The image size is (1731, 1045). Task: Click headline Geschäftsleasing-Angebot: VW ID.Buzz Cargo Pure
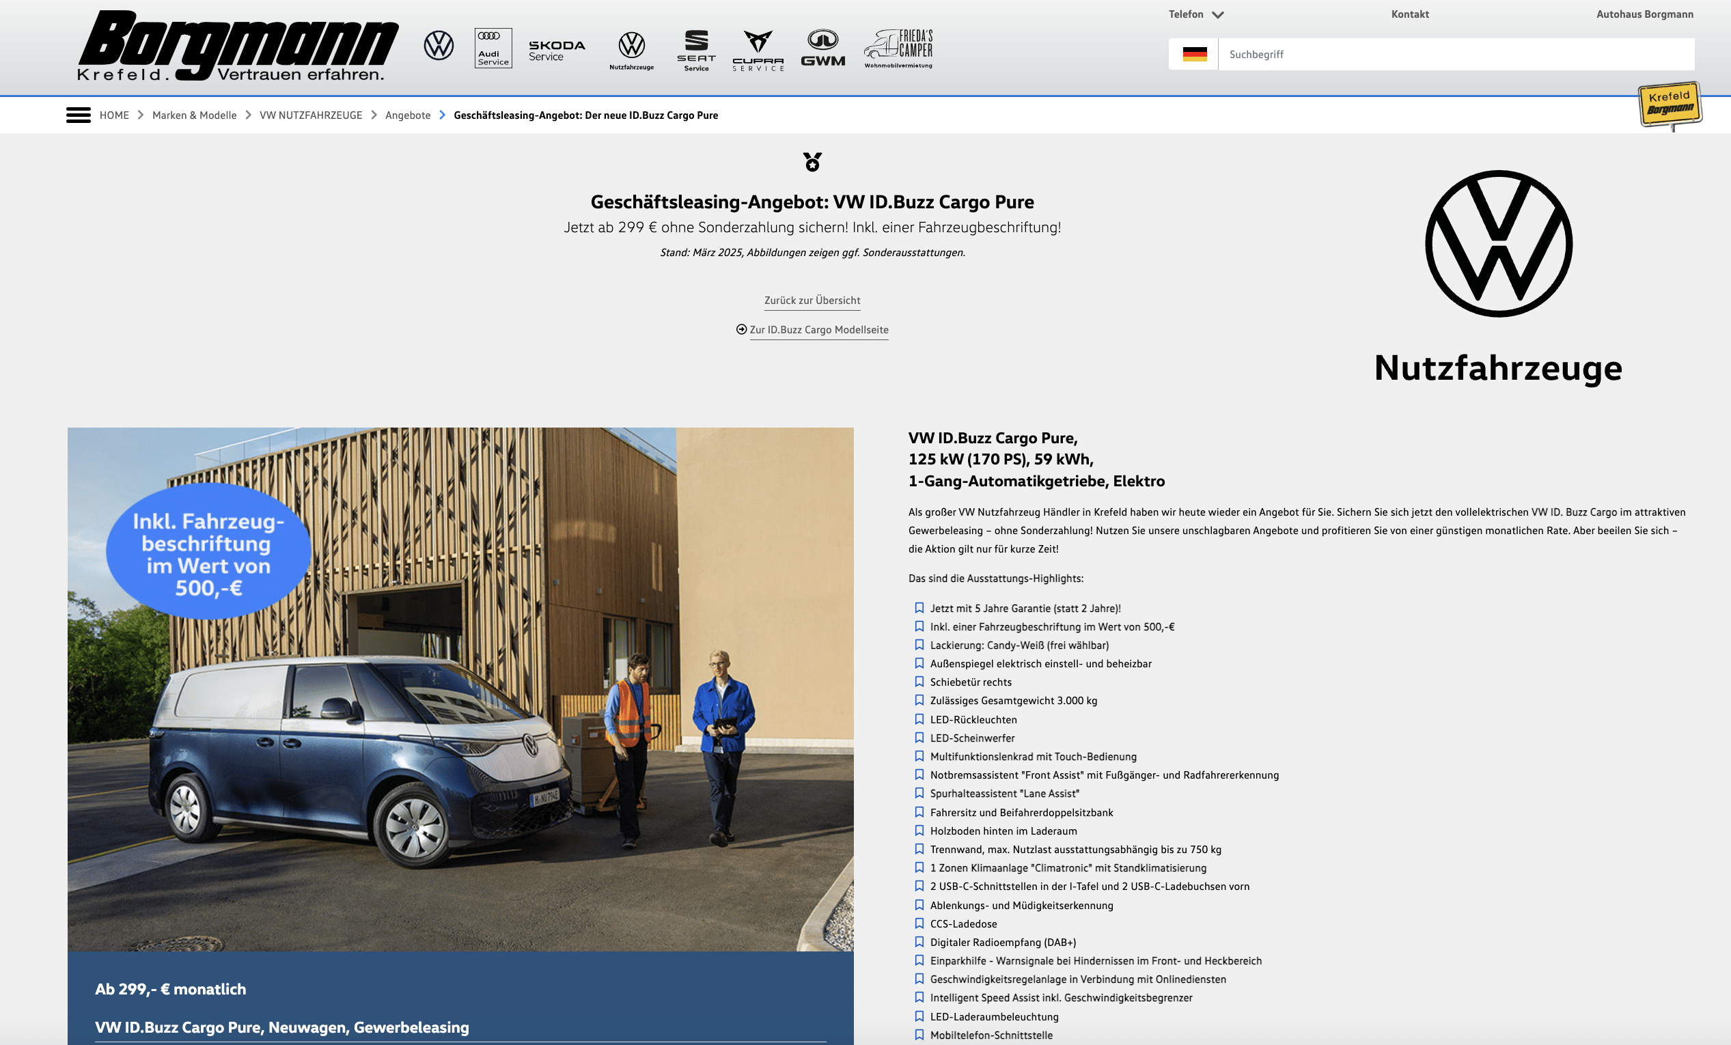pos(812,201)
